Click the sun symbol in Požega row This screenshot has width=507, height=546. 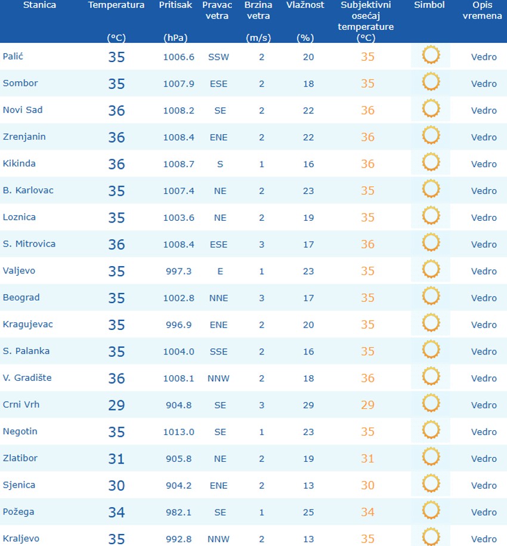click(x=431, y=511)
